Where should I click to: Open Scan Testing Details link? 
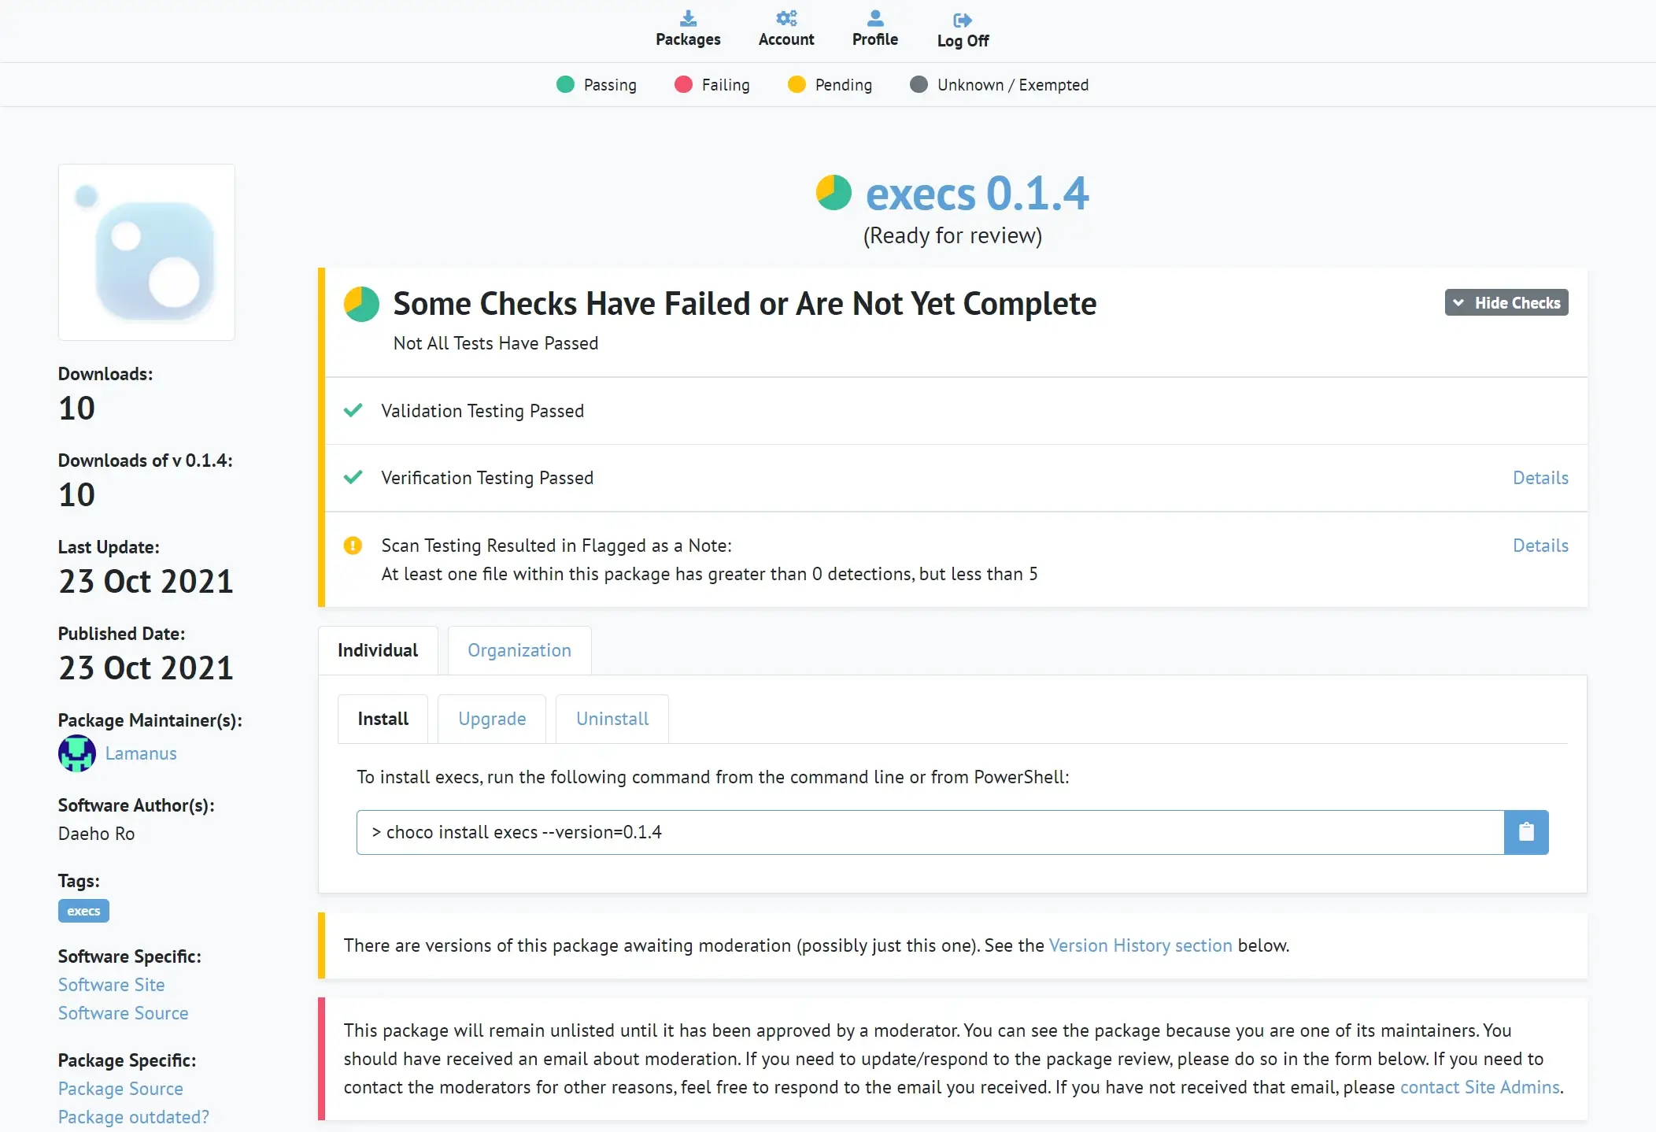[1540, 546]
